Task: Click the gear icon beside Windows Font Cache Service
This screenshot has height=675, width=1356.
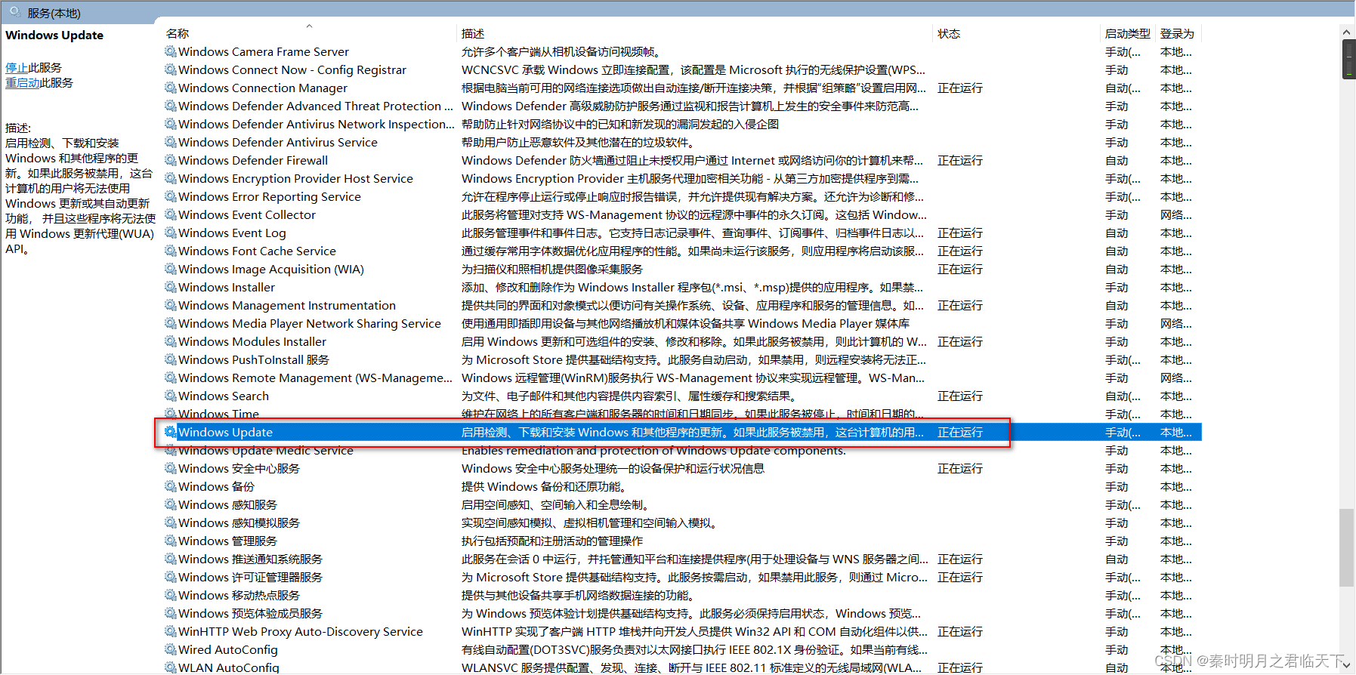Action: pos(171,251)
